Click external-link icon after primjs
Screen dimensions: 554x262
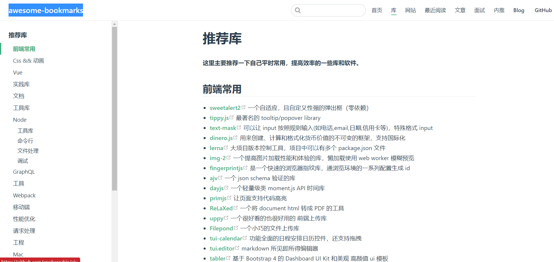pyautogui.click(x=229, y=198)
